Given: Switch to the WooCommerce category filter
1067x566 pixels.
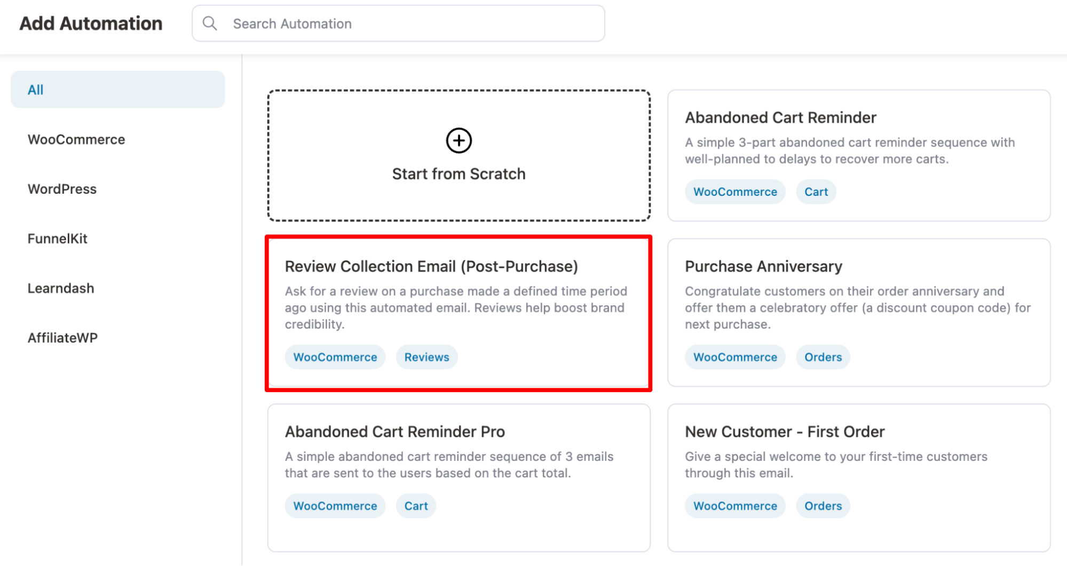Looking at the screenshot, I should point(77,139).
